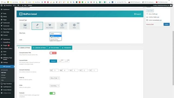The image size is (174, 98).
Task: Open the Filter Posts dropdown
Action: coord(55,33)
